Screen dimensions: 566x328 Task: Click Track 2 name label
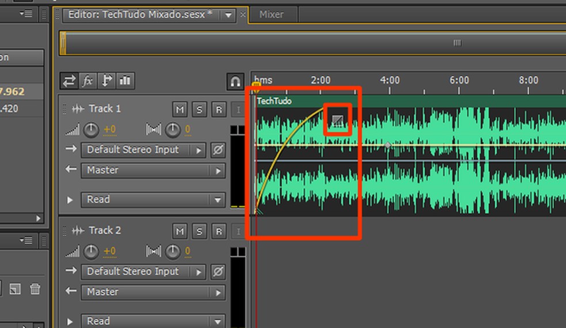pos(105,230)
